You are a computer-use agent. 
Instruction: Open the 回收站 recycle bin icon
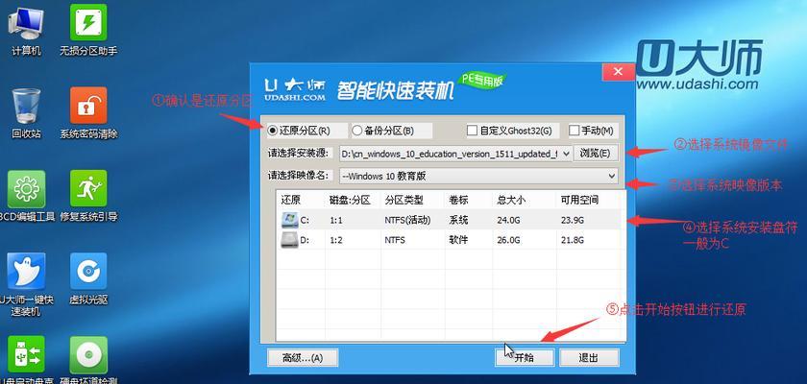coord(26,107)
